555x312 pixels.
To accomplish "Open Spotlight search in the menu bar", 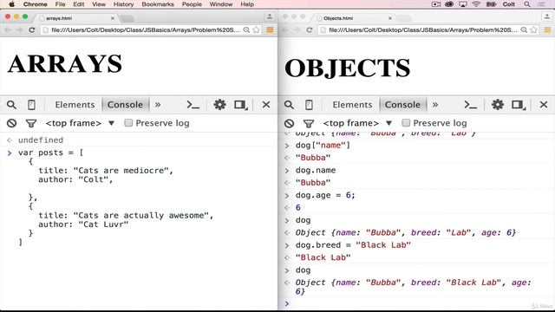I will (527, 4).
